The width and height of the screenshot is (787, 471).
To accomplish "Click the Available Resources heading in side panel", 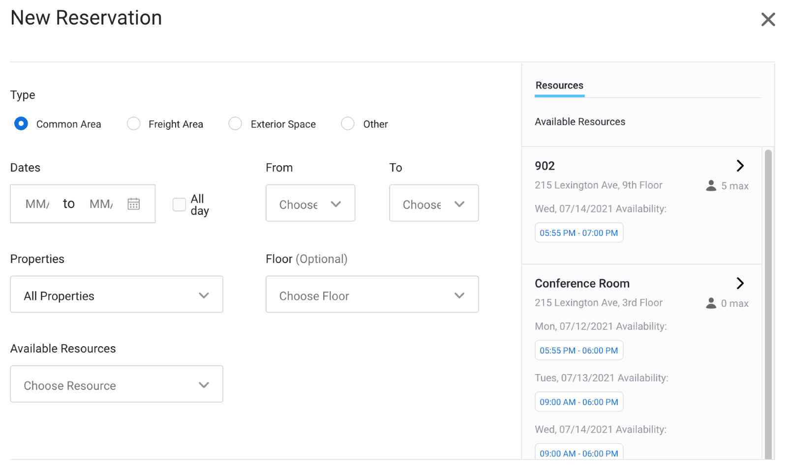I will (x=580, y=121).
